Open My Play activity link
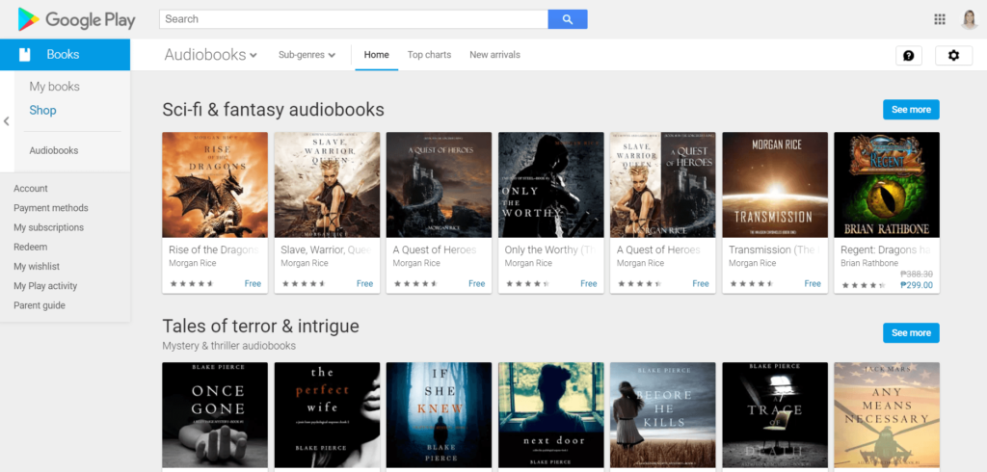The height and width of the screenshot is (472, 987). click(45, 286)
